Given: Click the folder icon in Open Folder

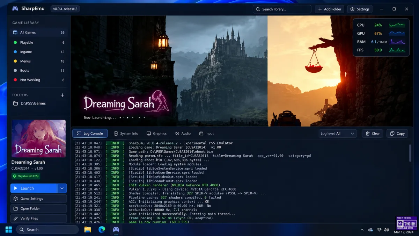Looking at the screenshot, I should click(15, 209).
